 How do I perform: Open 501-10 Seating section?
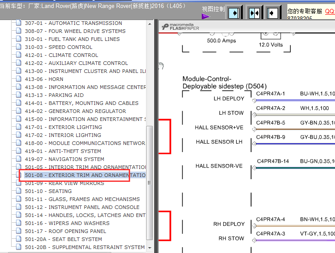click(48, 191)
